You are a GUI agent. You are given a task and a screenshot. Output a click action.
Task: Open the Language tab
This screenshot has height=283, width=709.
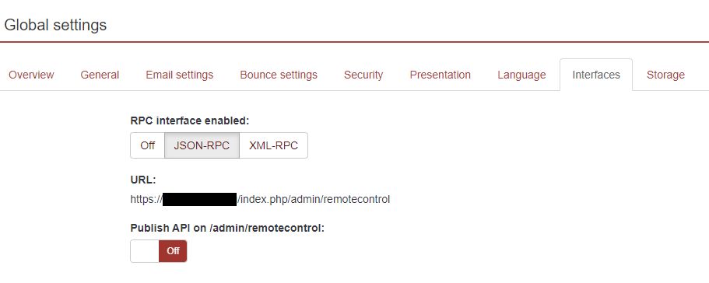521,75
